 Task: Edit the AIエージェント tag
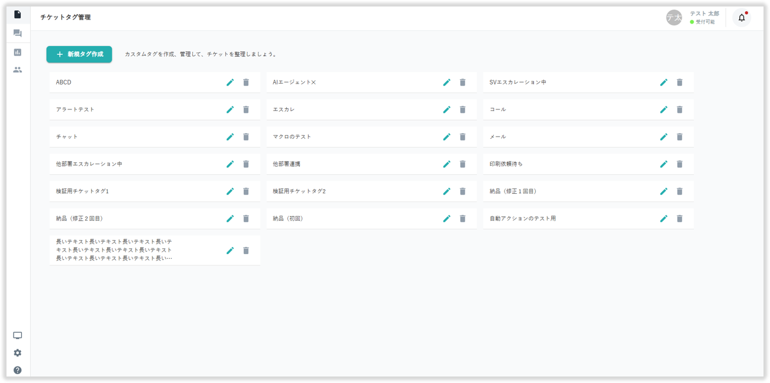(447, 82)
